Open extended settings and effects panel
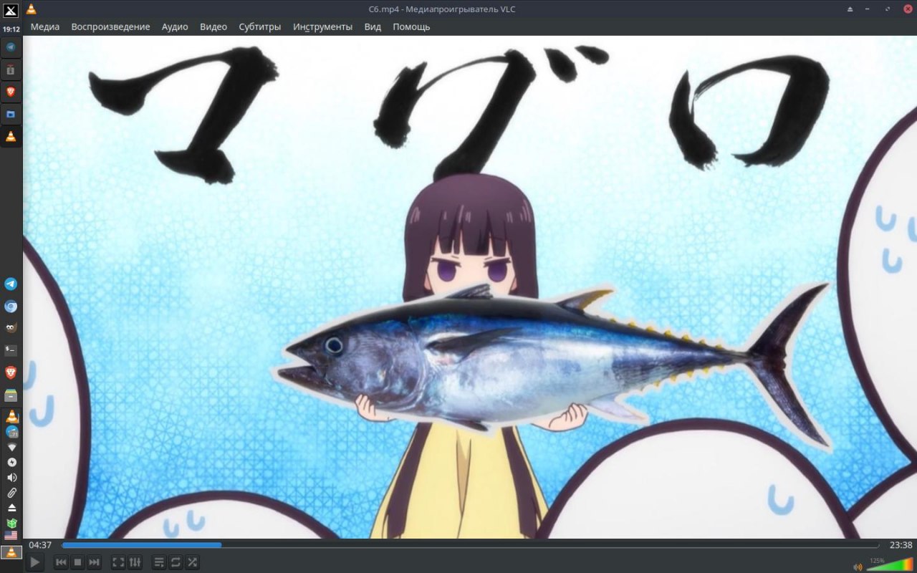 pyautogui.click(x=135, y=563)
